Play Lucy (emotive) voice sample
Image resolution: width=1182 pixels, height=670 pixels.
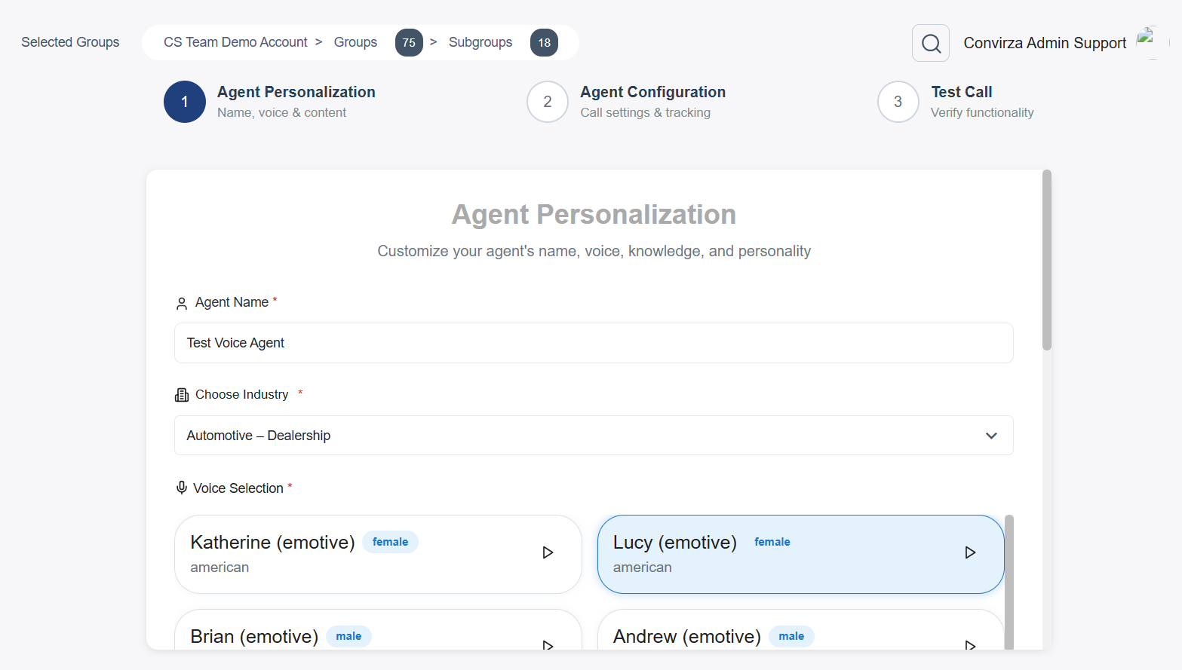(x=970, y=552)
